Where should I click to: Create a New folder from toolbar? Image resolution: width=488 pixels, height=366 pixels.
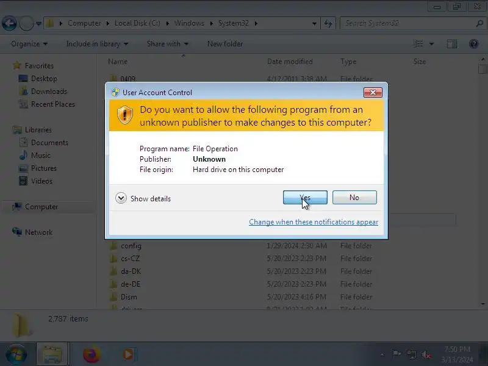pos(225,44)
